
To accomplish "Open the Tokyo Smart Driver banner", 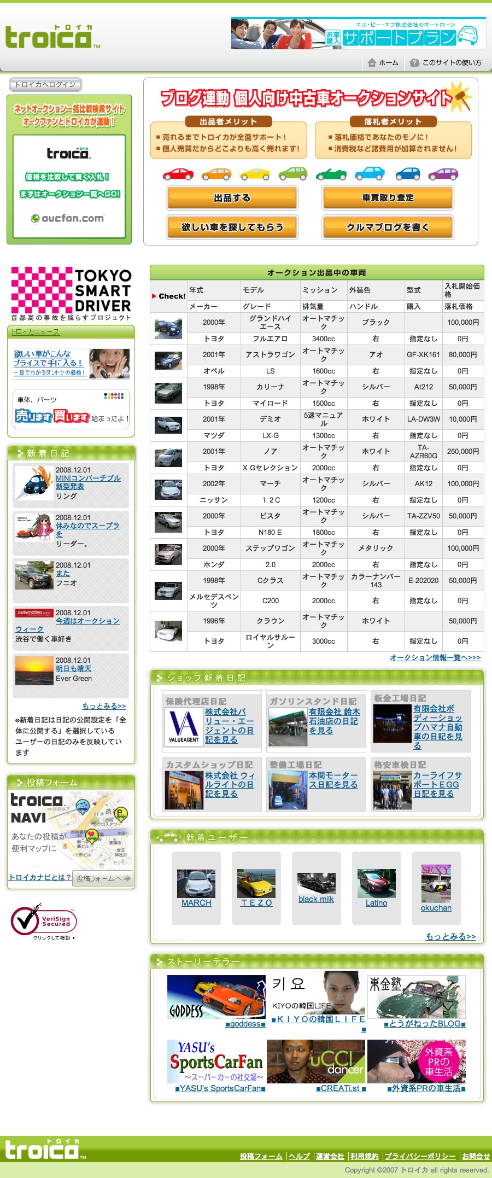I will point(71,294).
